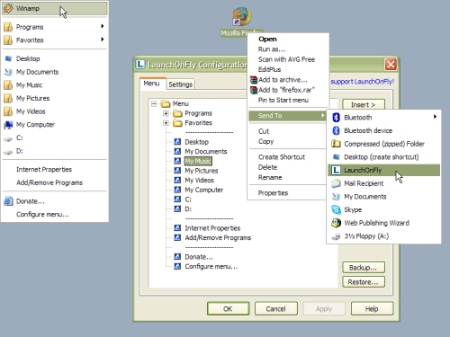This screenshot has height=337, width=450.
Task: Click the Winamp icon in the launcher menu
Action: [x=8, y=8]
